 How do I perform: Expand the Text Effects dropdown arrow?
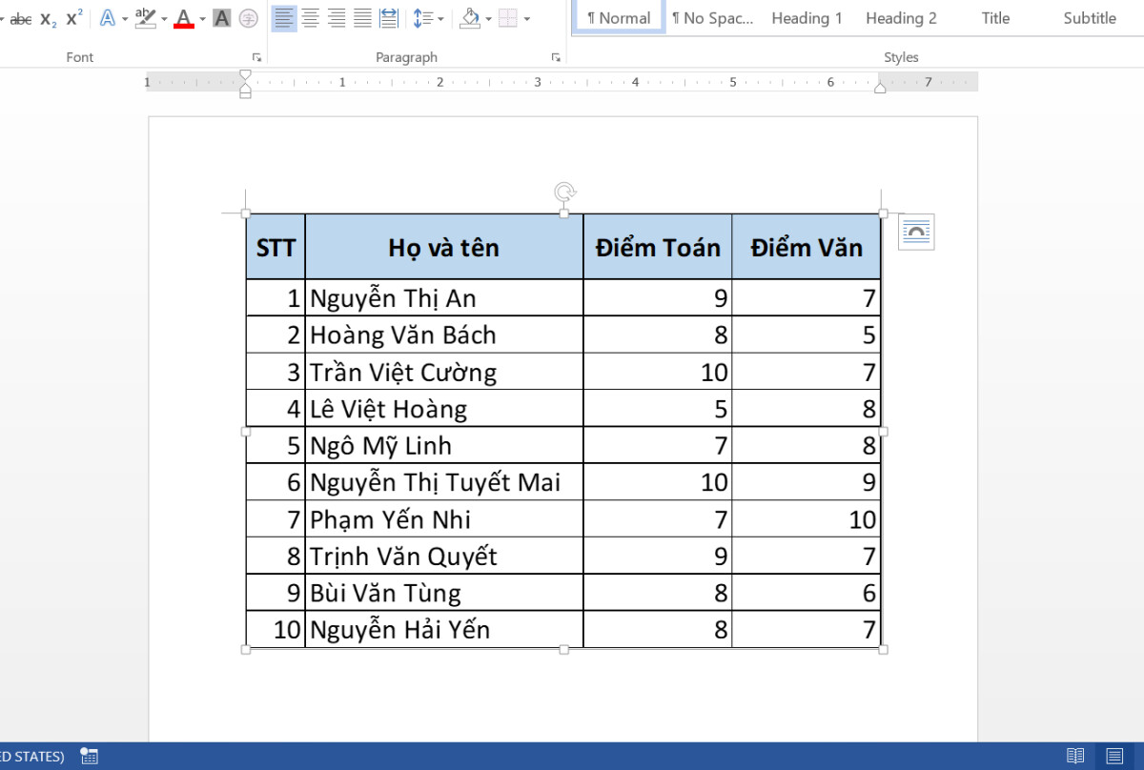pyautogui.click(x=125, y=19)
